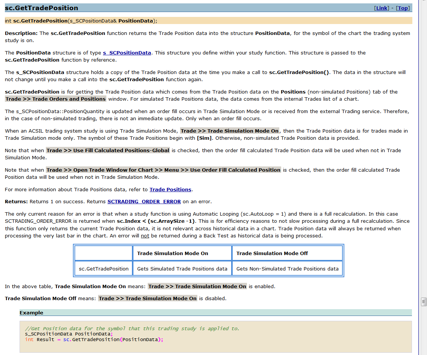Click the 'Example' heading bar
This screenshot has width=427, height=355.
point(216,313)
